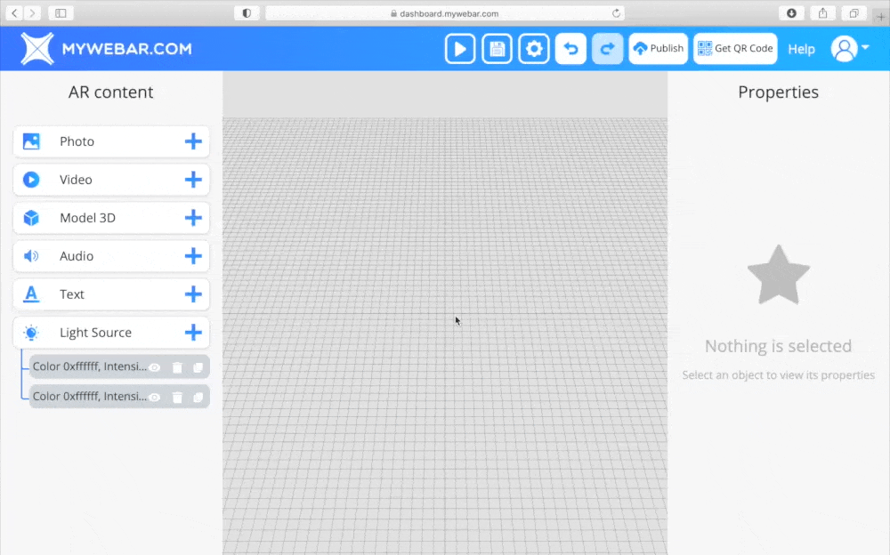Add a new Video with its plus icon
The image size is (890, 555).
[193, 180]
